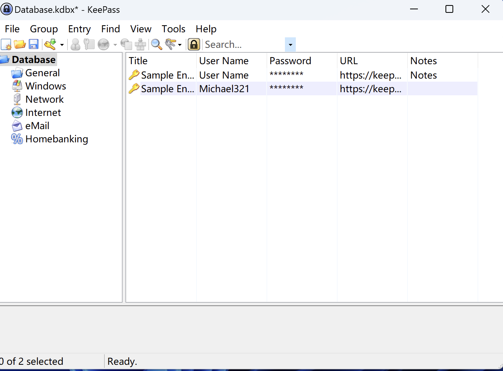Select the Windows group
Image resolution: width=503 pixels, height=371 pixels.
(x=45, y=86)
